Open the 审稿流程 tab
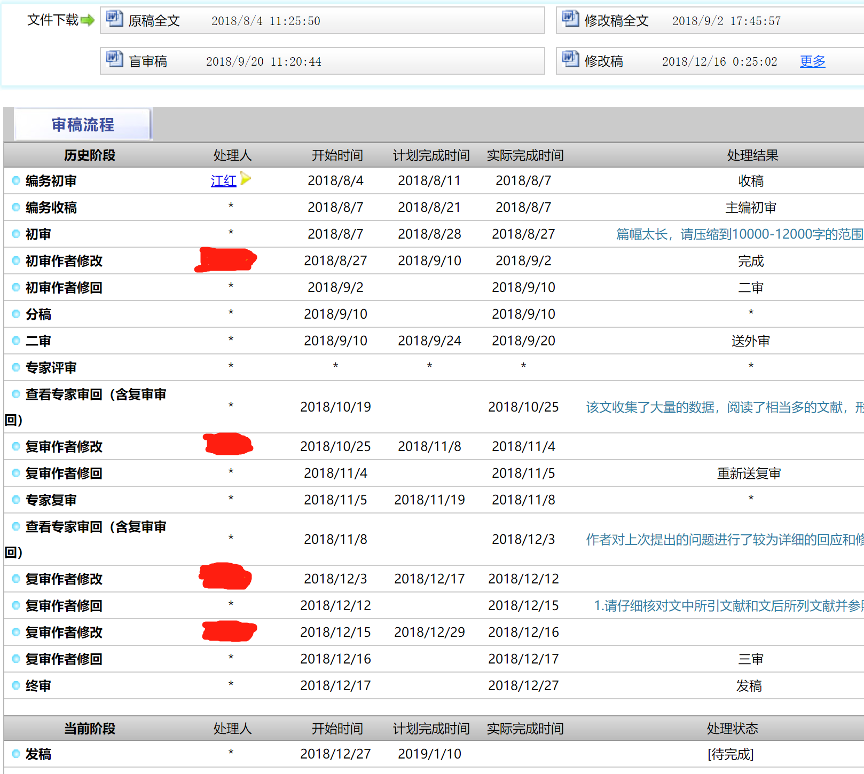The height and width of the screenshot is (774, 864). coord(83,124)
